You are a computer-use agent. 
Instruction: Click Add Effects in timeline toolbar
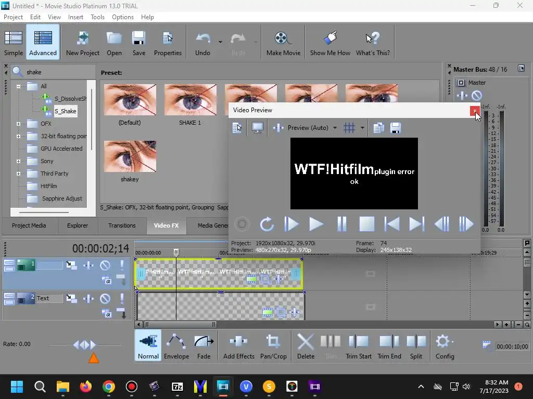[x=238, y=345]
